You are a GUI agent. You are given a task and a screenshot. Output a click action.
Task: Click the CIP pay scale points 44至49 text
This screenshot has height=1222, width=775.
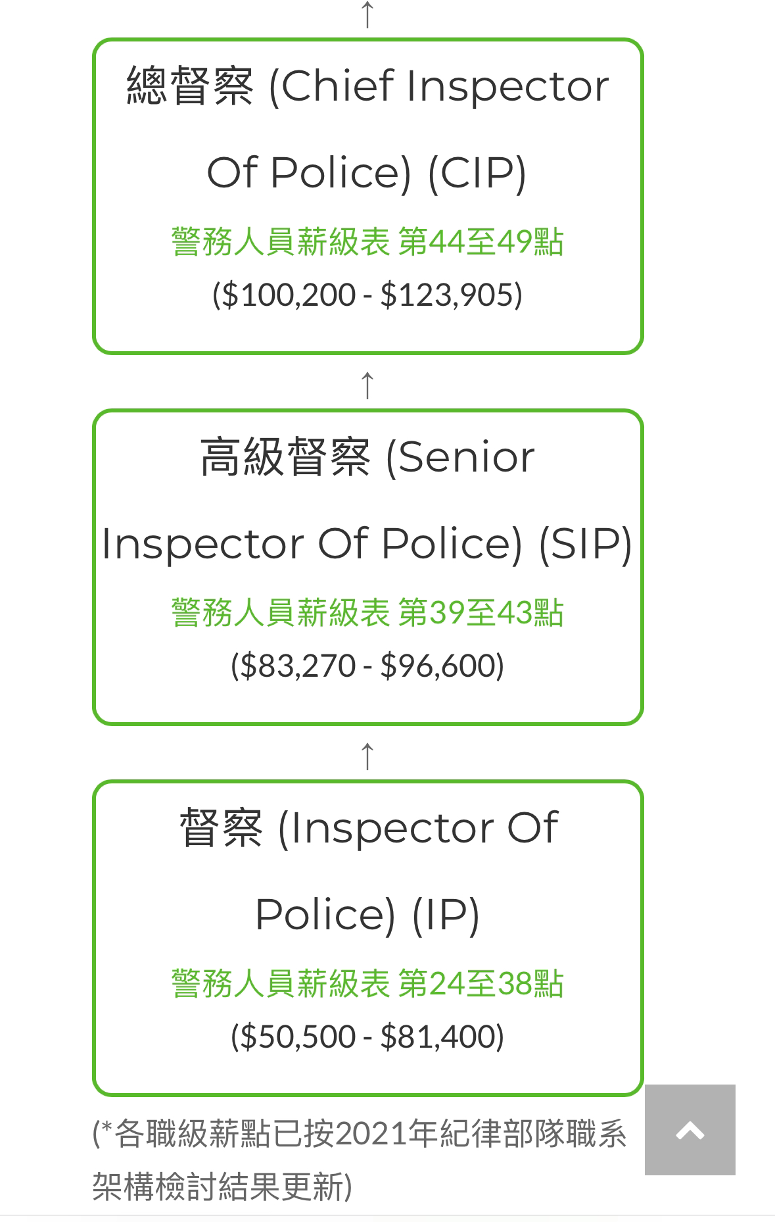tap(367, 241)
